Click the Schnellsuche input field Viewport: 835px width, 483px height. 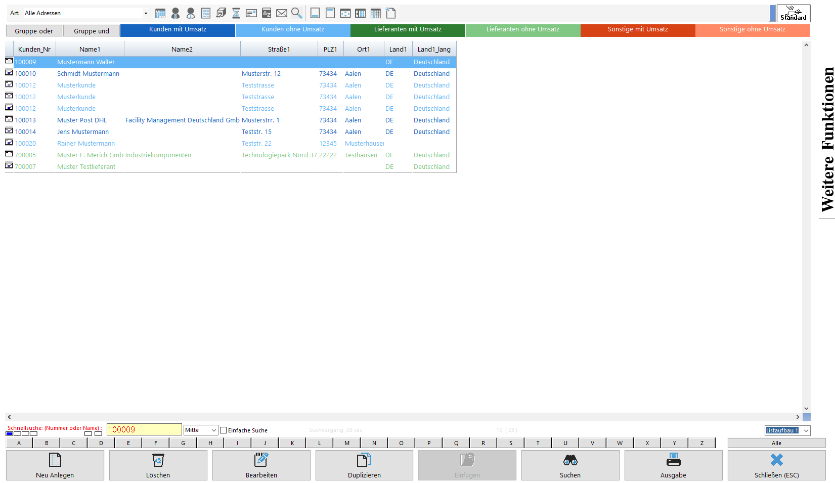click(x=144, y=429)
